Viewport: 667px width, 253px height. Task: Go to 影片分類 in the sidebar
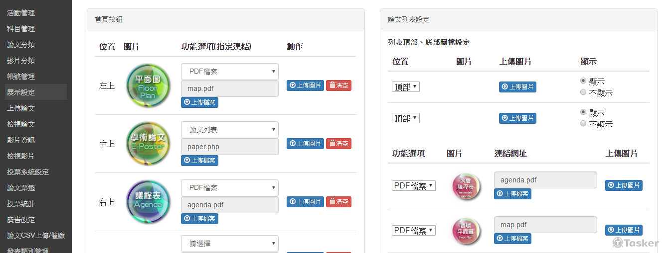[21, 61]
